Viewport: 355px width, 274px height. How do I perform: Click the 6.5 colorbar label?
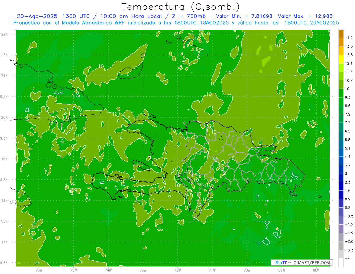pyautogui.click(x=348, y=131)
